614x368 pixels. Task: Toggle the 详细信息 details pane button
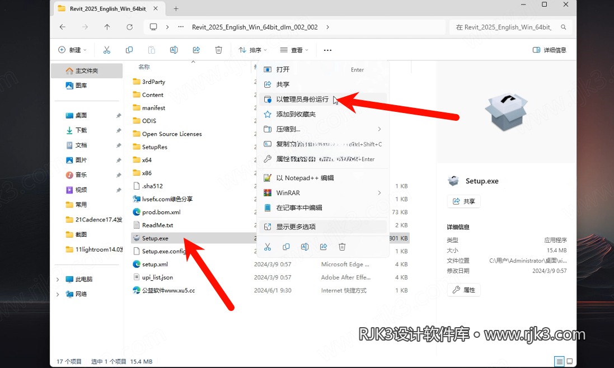click(550, 50)
